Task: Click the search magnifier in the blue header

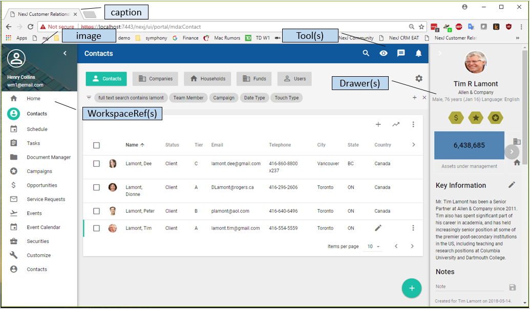Action: pyautogui.click(x=366, y=53)
